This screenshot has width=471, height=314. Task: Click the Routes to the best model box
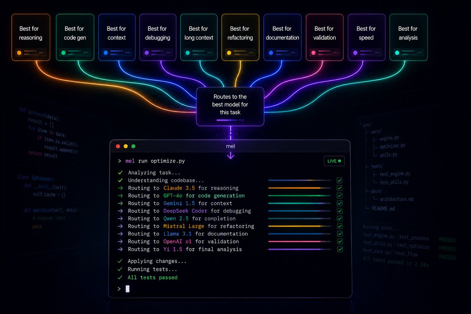[230, 106]
